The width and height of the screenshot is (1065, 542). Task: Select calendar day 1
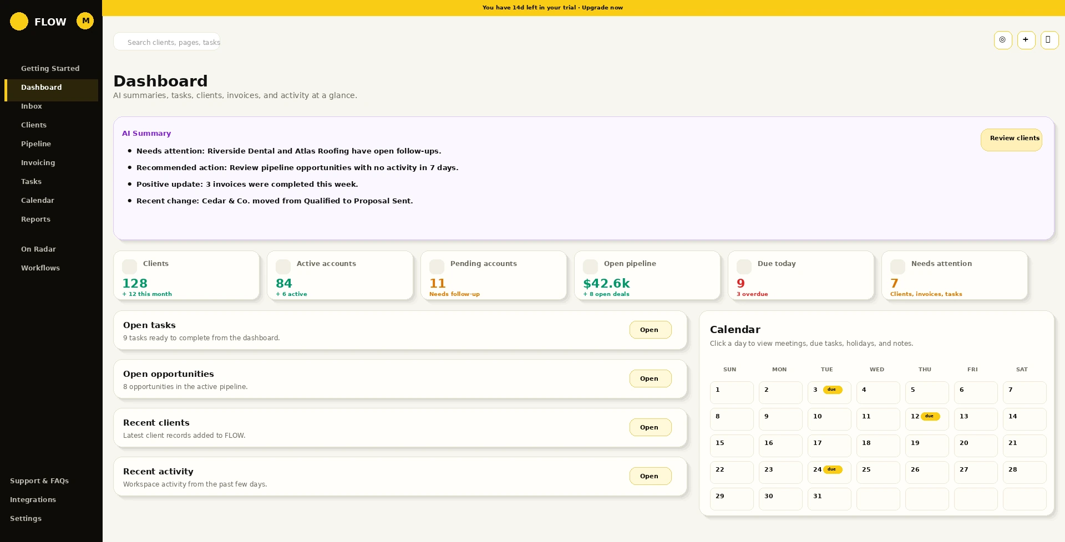click(732, 392)
